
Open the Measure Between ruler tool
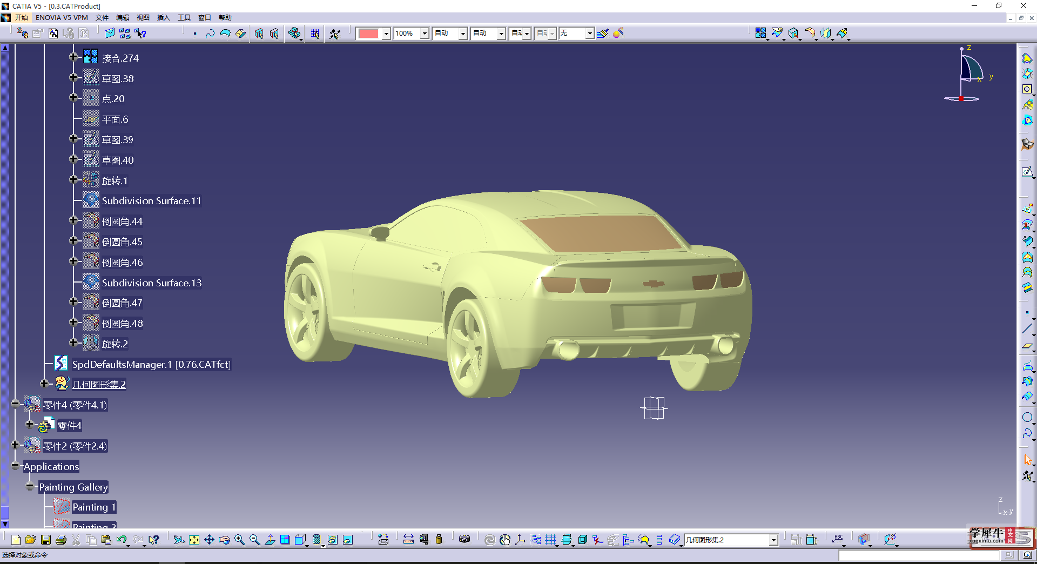click(408, 540)
